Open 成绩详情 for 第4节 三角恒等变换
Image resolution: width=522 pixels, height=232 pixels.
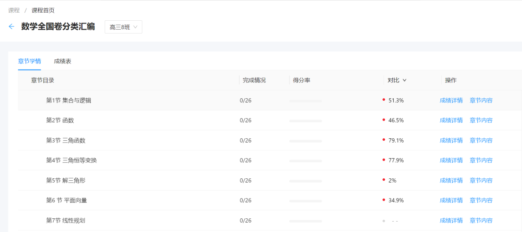pyautogui.click(x=451, y=160)
